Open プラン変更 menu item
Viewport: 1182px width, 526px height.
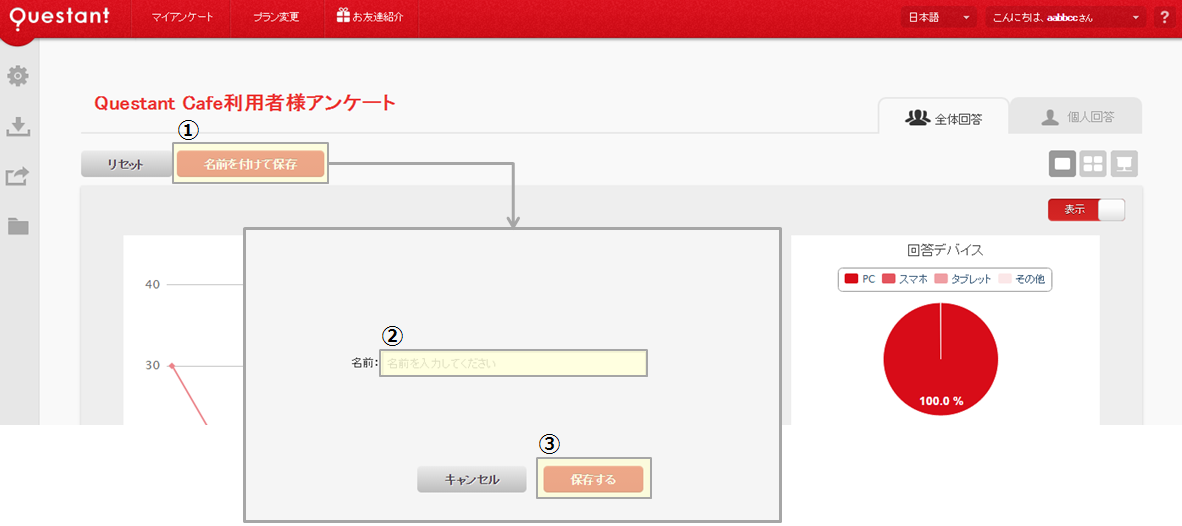point(276,17)
